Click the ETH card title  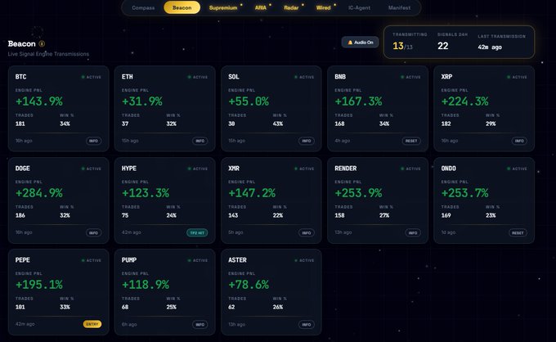click(x=128, y=77)
